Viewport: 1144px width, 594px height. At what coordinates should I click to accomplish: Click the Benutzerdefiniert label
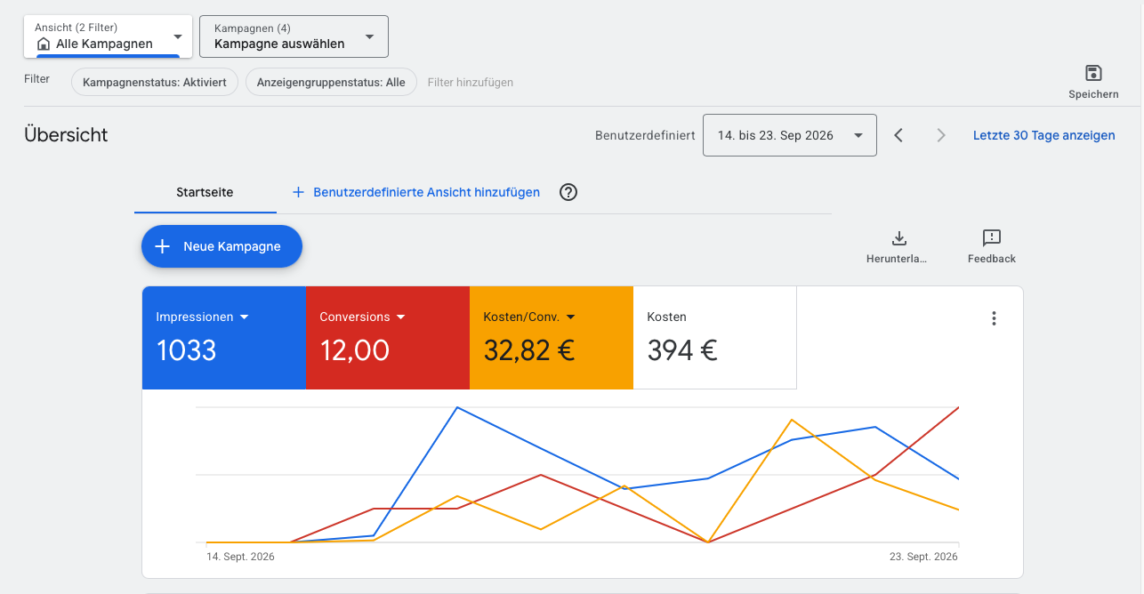coord(645,135)
